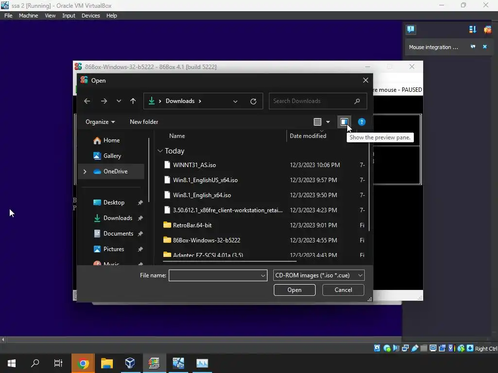
Task: Click the VirtualBox display indicator
Action: [x=433, y=348]
